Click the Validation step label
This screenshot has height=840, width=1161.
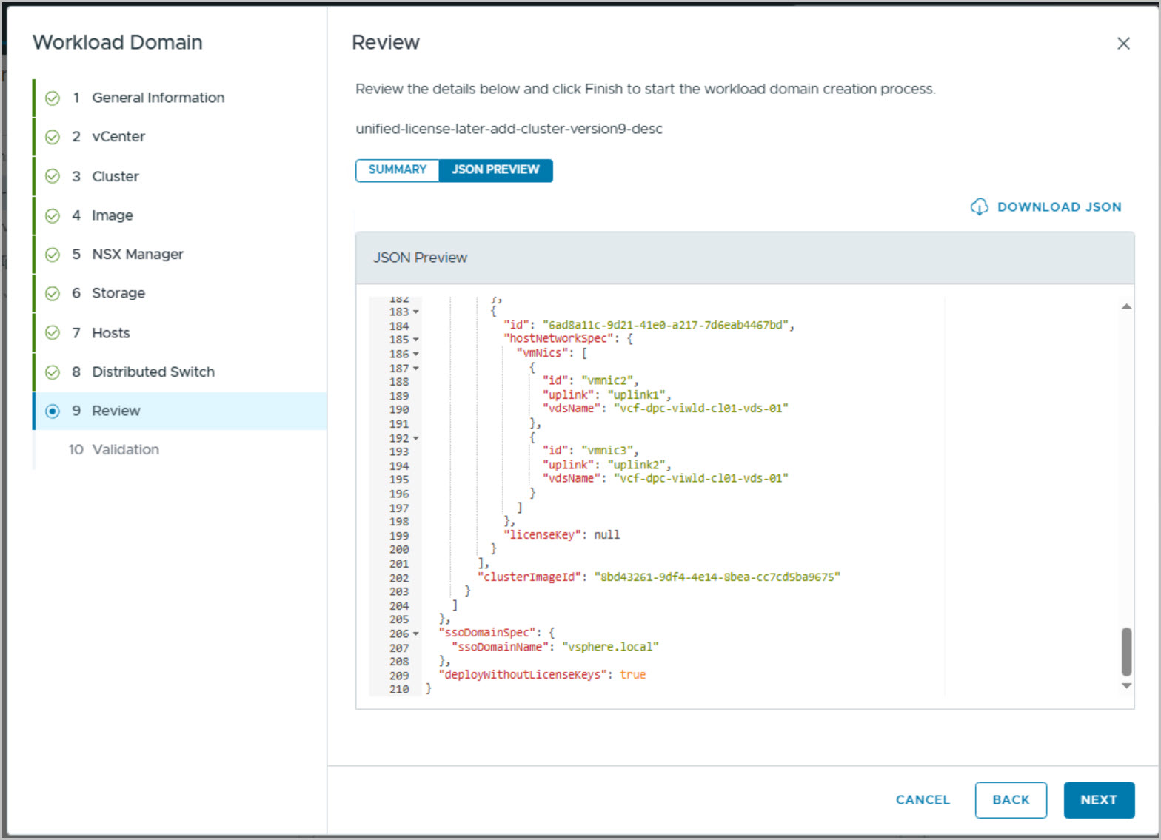(x=125, y=450)
